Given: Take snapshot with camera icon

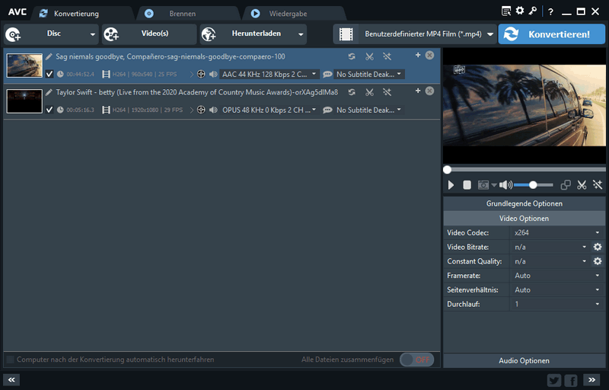Looking at the screenshot, I should (483, 185).
